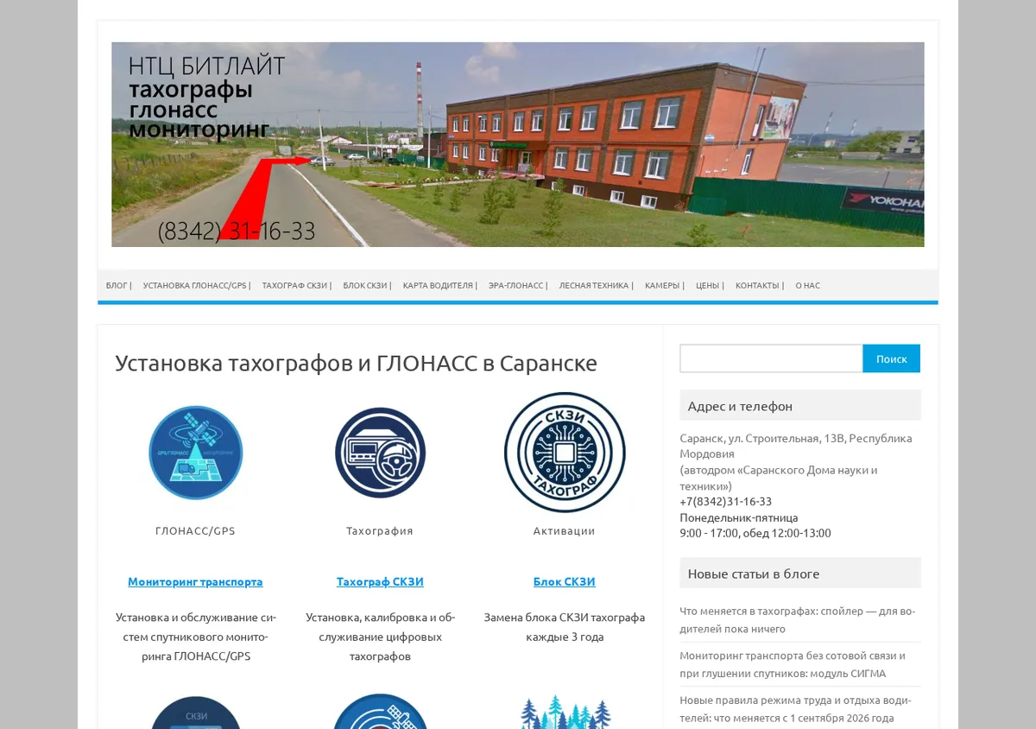
Task: Open the article about модуль СИГМА
Action: (793, 664)
